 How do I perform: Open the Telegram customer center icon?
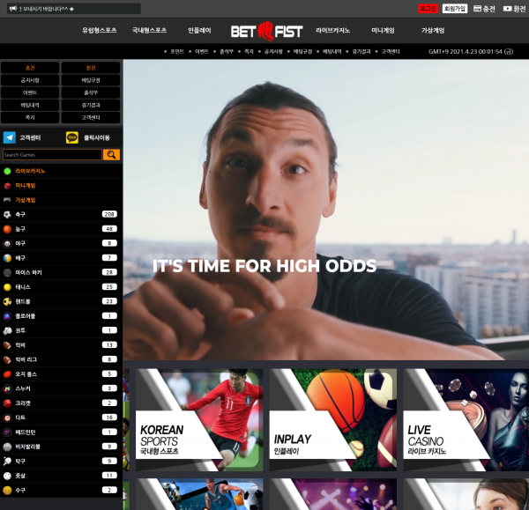click(x=10, y=137)
